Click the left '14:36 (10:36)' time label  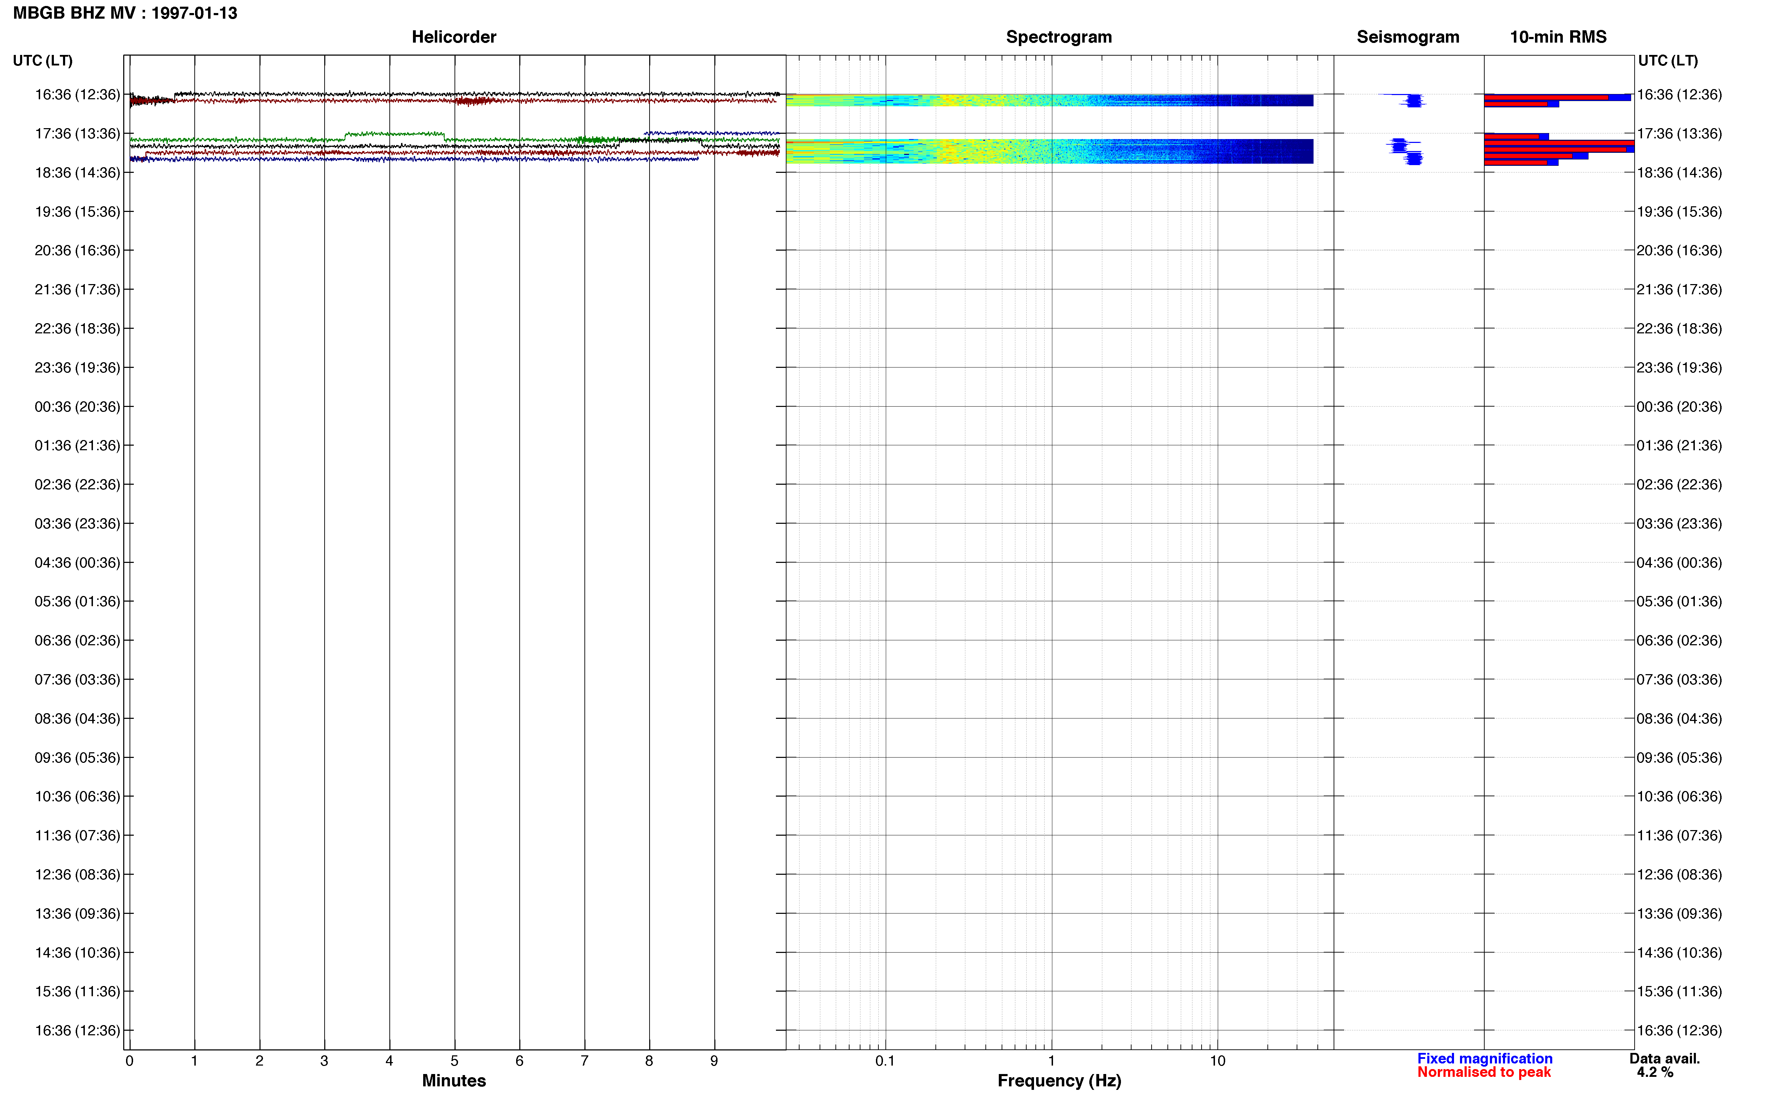77,952
